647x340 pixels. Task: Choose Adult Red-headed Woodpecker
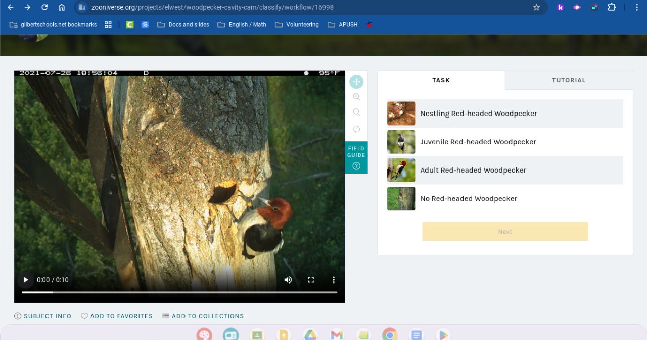pyautogui.click(x=505, y=170)
